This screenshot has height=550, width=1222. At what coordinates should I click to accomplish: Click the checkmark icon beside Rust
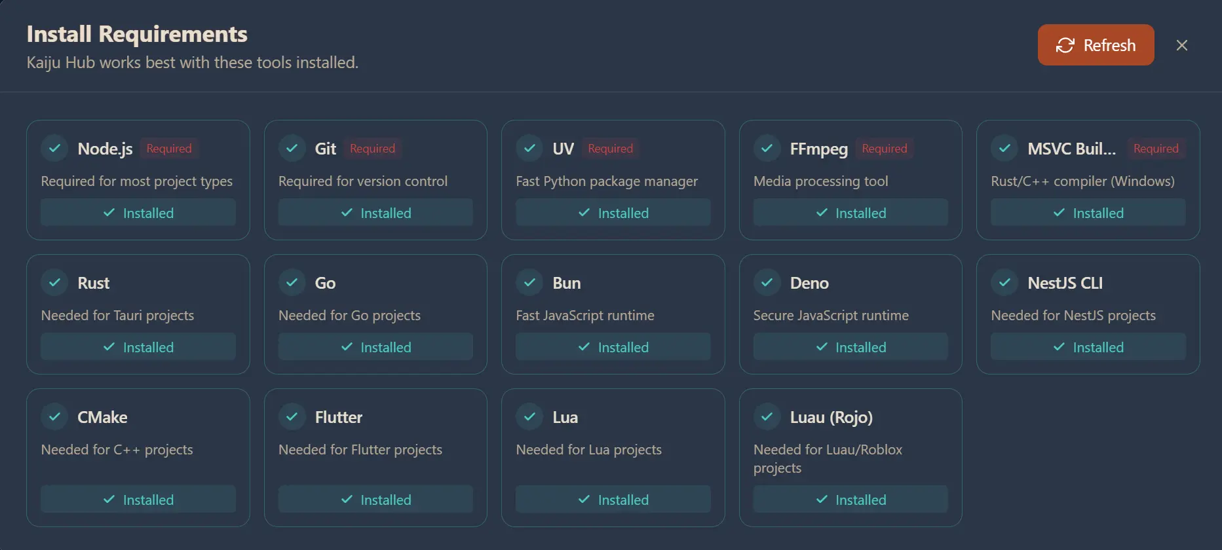pos(55,283)
